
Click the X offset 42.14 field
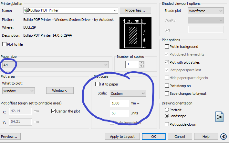pyautogui.click(x=20, y=111)
